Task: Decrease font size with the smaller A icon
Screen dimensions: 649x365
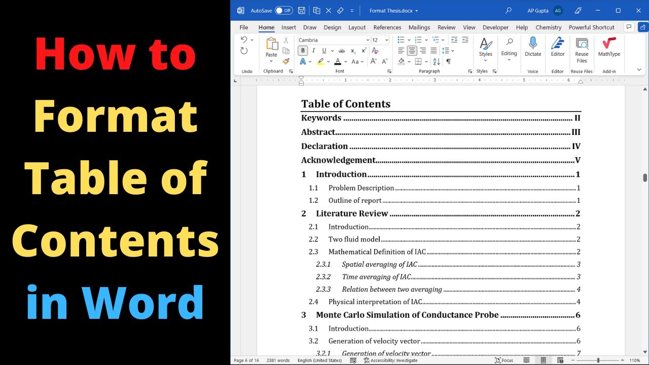Action: [x=384, y=61]
